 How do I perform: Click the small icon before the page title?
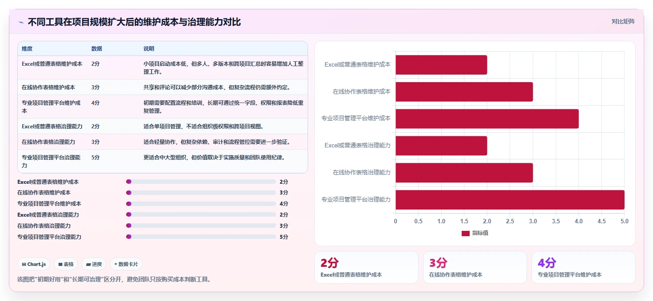point(21,22)
